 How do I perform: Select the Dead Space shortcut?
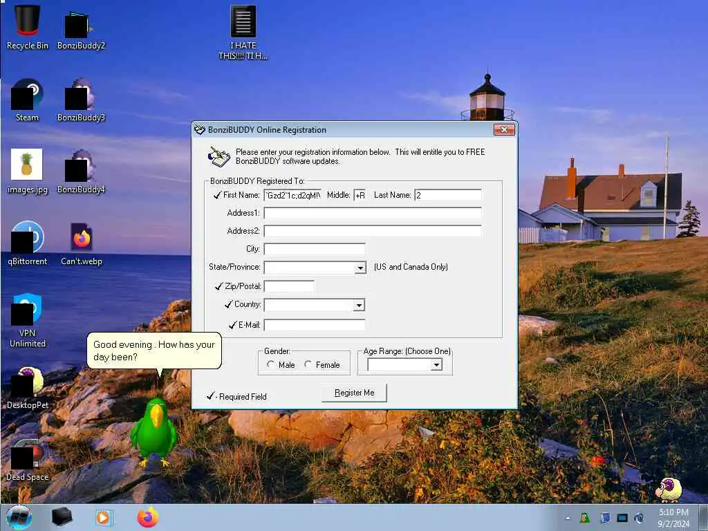pyautogui.click(x=27, y=460)
